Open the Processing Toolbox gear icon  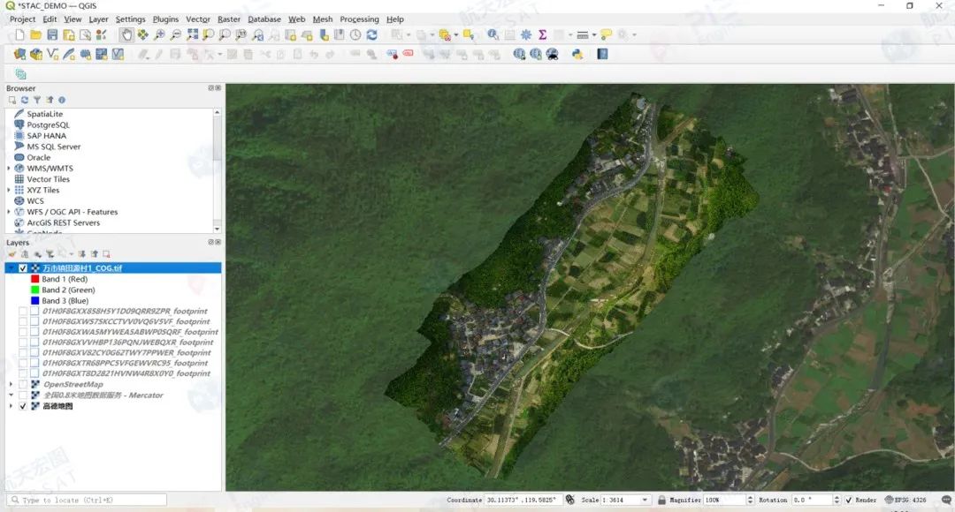526,35
